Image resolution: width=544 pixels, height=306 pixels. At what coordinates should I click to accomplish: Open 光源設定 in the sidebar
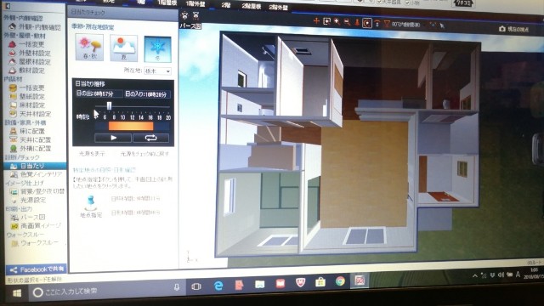coord(28,201)
